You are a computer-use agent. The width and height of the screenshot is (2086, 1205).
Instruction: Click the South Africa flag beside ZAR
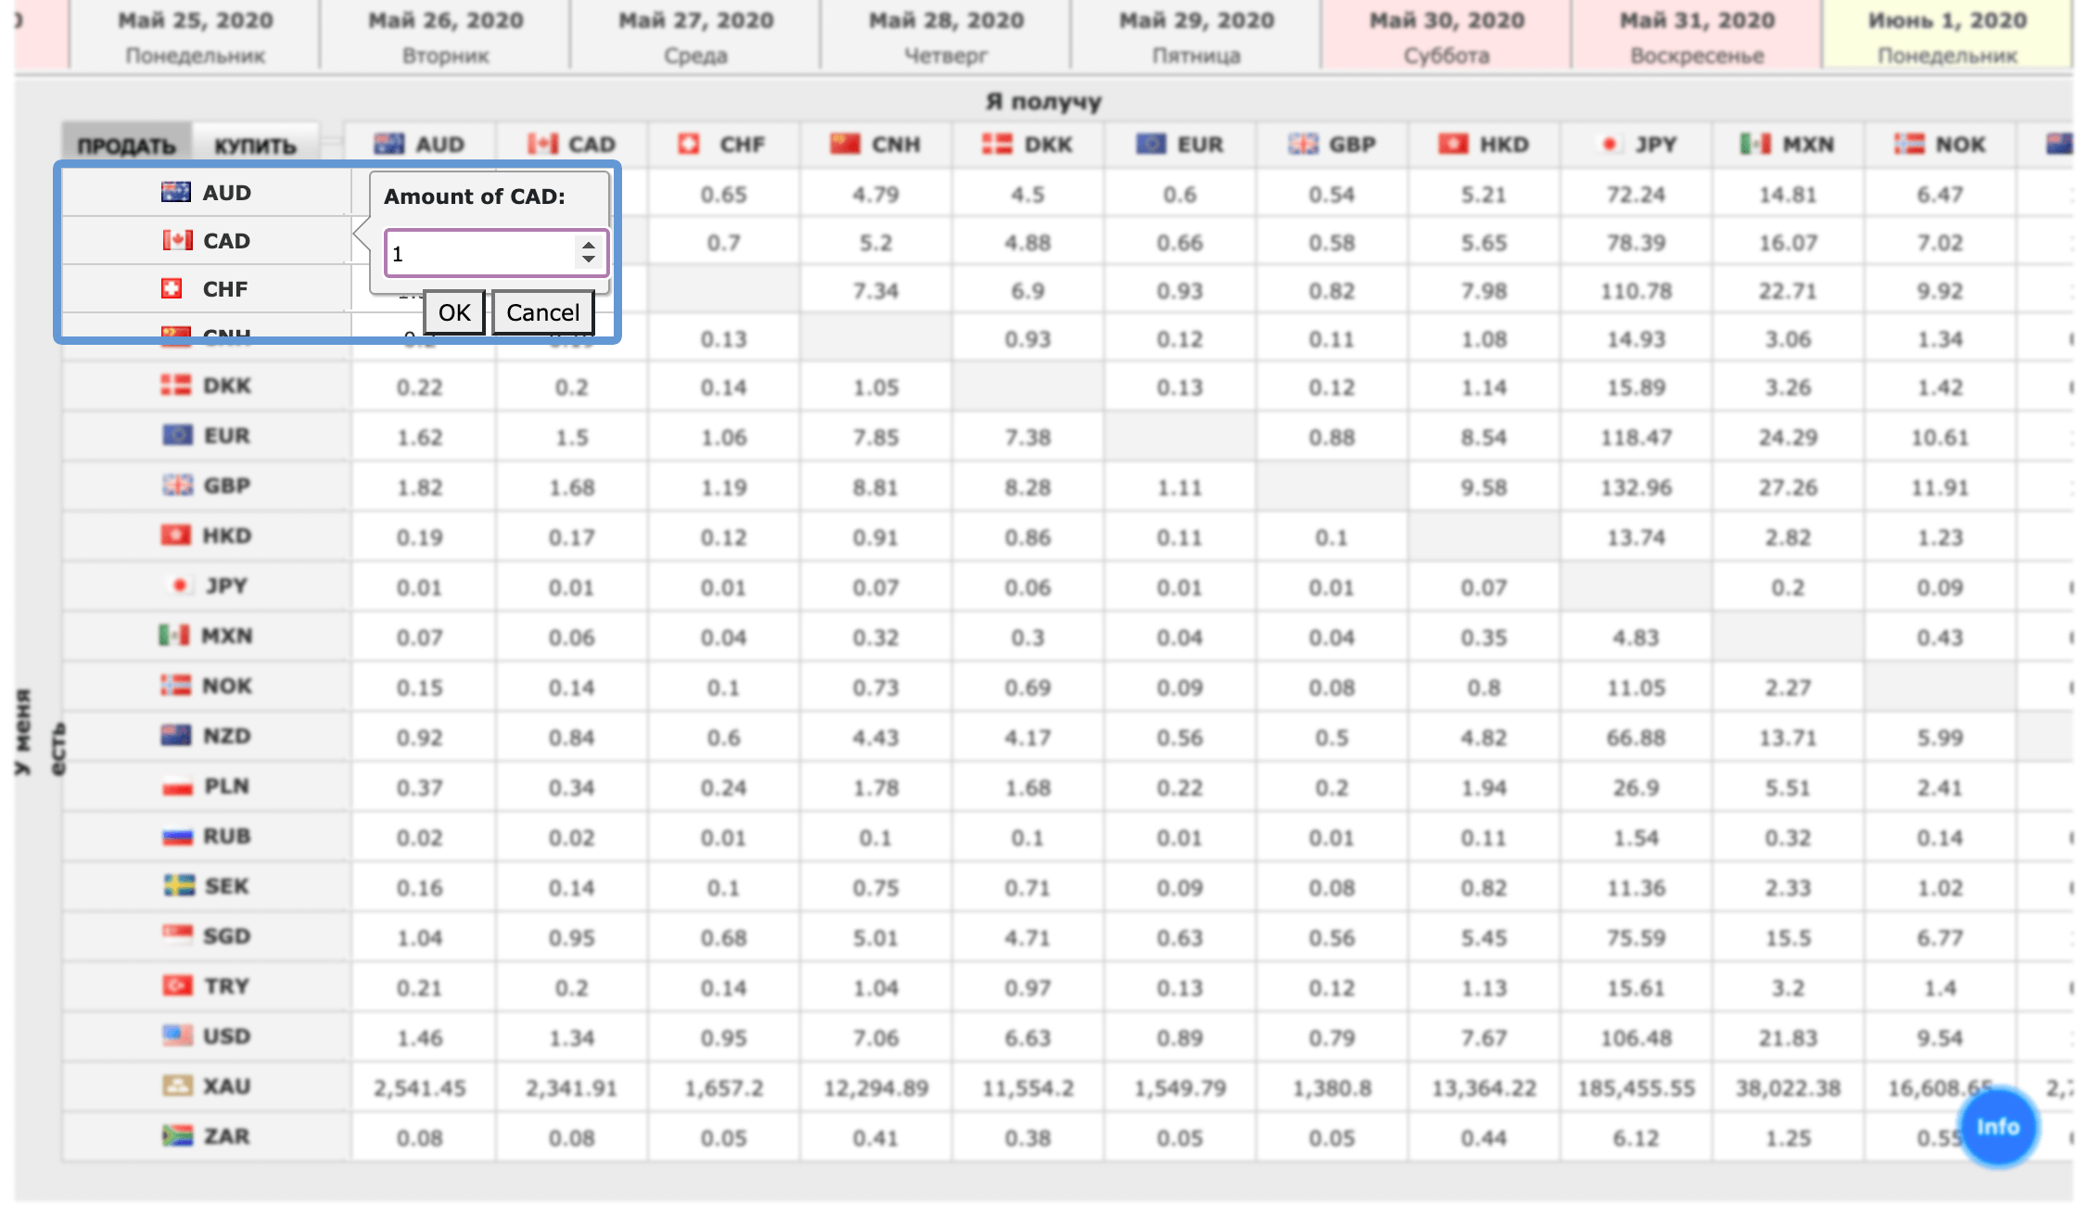coord(177,1135)
